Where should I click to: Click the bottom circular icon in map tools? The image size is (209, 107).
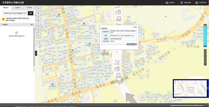tap(205, 64)
